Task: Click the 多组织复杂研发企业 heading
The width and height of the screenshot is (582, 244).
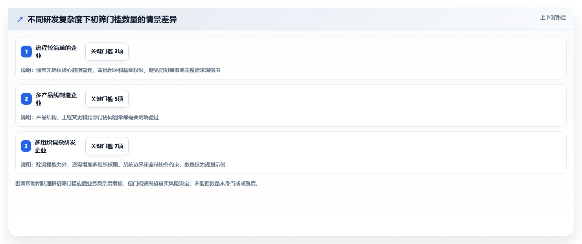Action: (56, 146)
